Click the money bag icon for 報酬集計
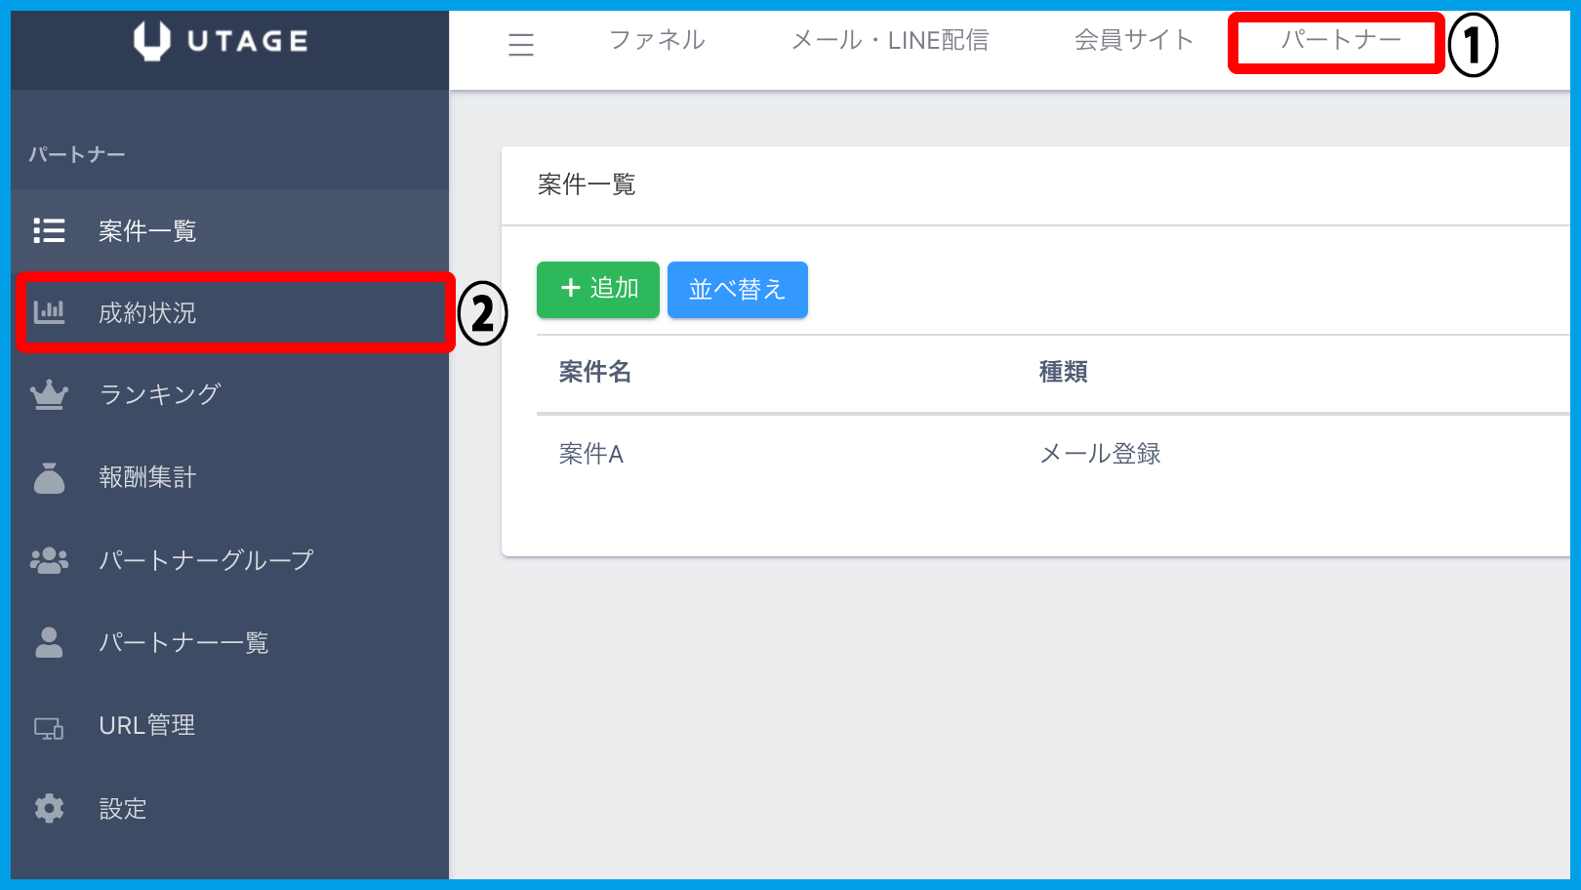 pos(49,478)
